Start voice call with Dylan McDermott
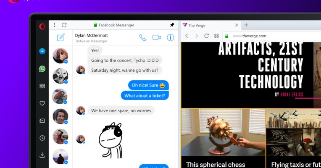The width and height of the screenshot is (321, 168). coord(143,38)
